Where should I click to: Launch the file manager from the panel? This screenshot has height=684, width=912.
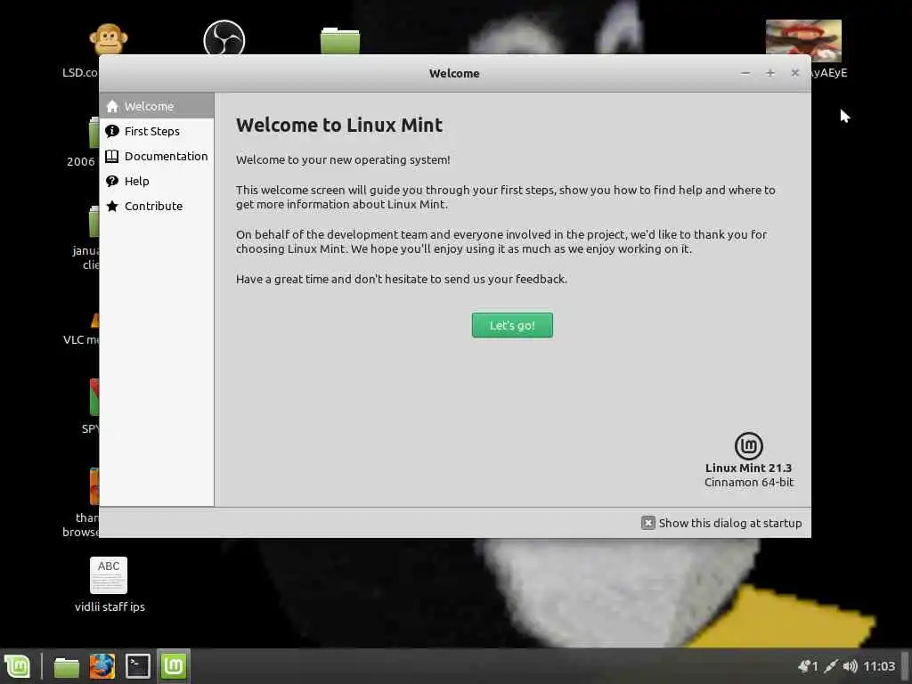pyautogui.click(x=66, y=666)
